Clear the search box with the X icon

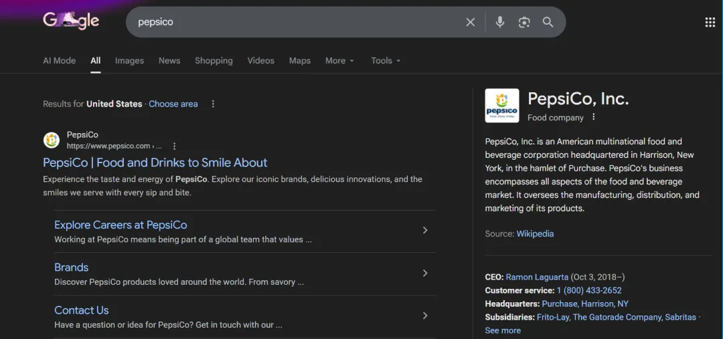coord(471,22)
